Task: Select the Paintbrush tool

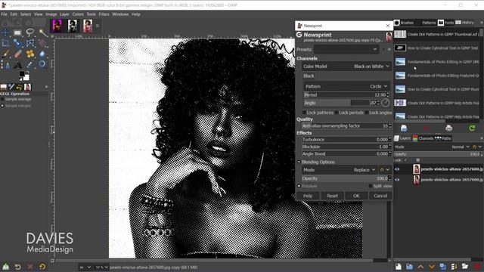Action: (5, 54)
